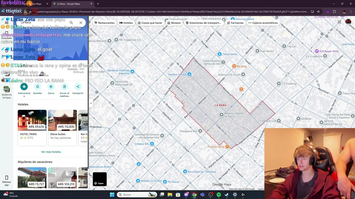
Task: Click Enviar al teléfono icon
Action: [x=64, y=87]
